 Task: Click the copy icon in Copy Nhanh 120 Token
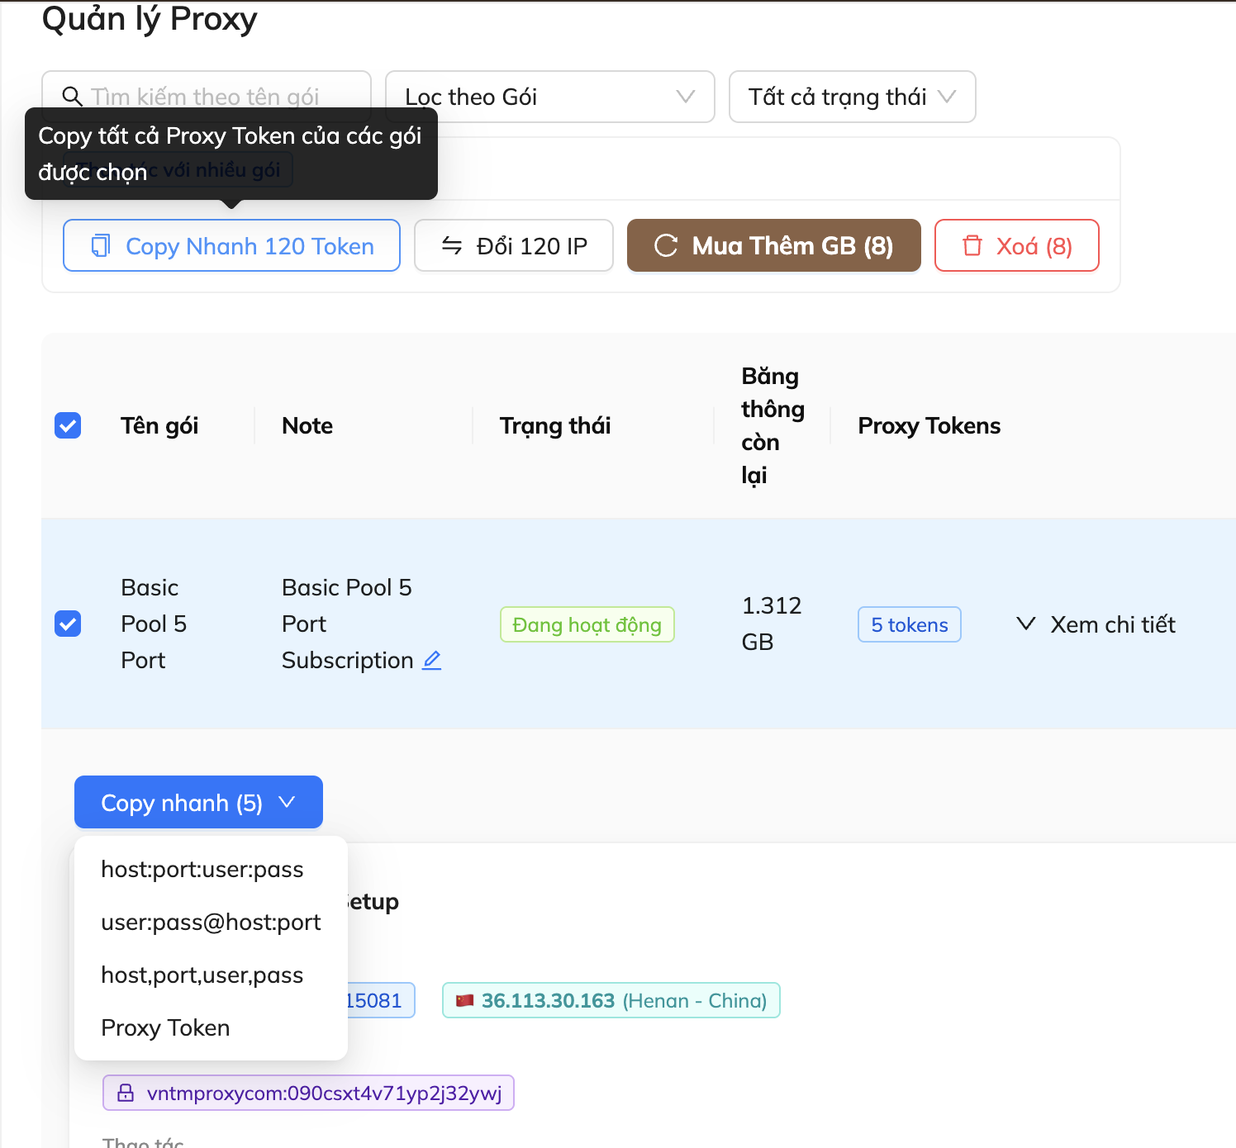(101, 245)
